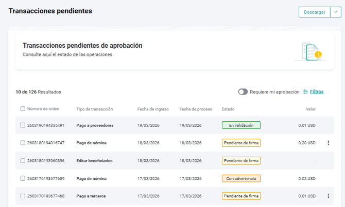345x207 pixels.
Task: Toggle the Requiere mi aprobación switch
Action: (x=243, y=92)
